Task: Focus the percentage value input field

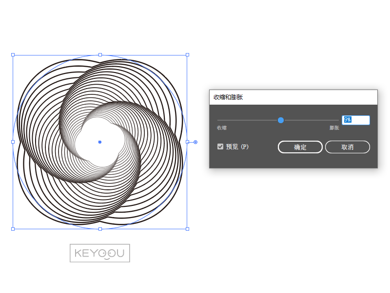Action: (x=356, y=120)
